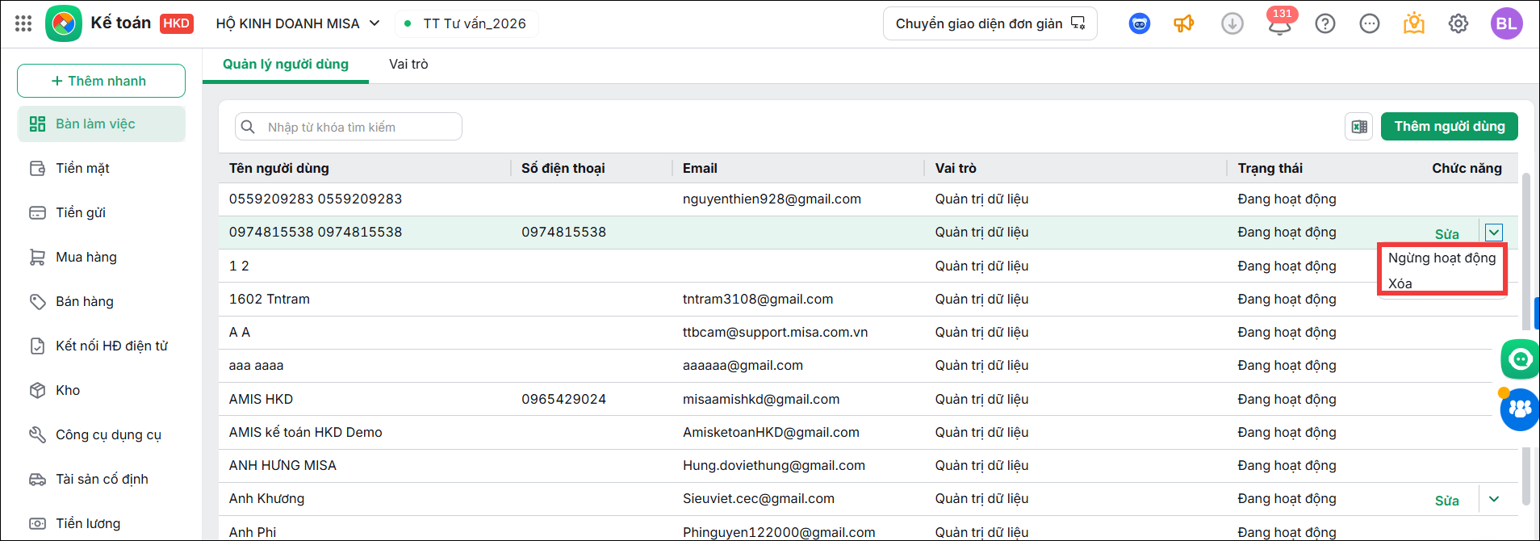This screenshot has height=541, width=1540.
Task: Open the app grid launcher icon
Action: click(23, 23)
